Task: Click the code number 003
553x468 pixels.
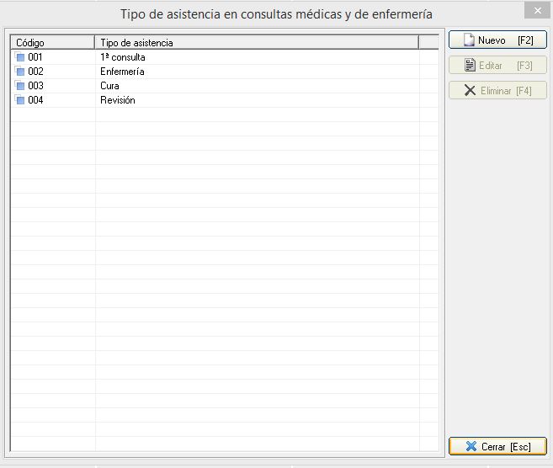Action: (35, 86)
